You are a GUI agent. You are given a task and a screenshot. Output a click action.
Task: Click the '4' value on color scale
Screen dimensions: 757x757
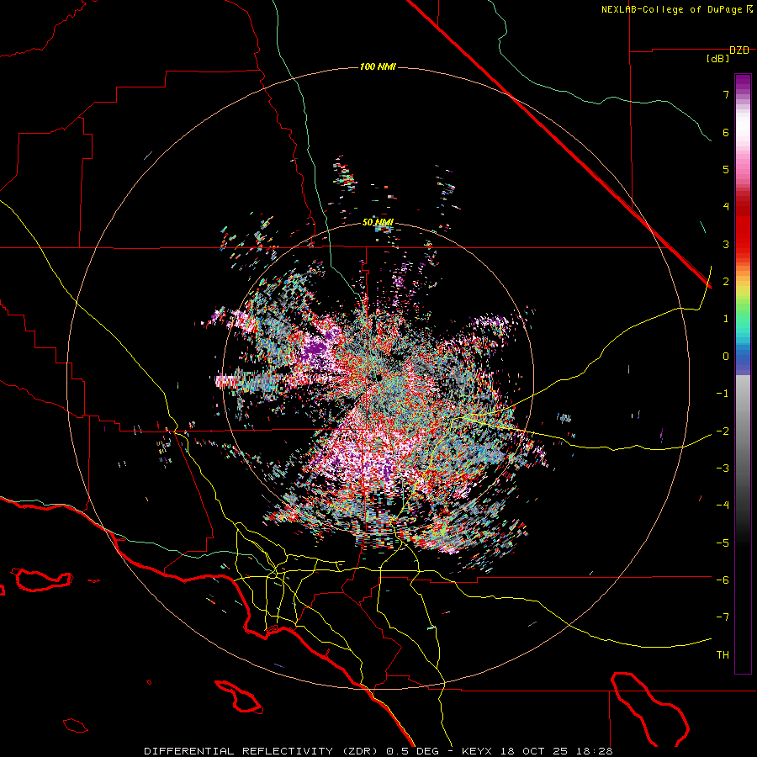(726, 207)
